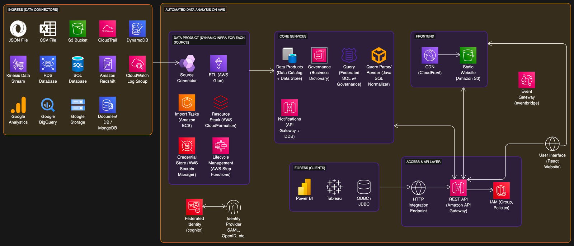Select the Query Parse/Render icon

pos(378,56)
